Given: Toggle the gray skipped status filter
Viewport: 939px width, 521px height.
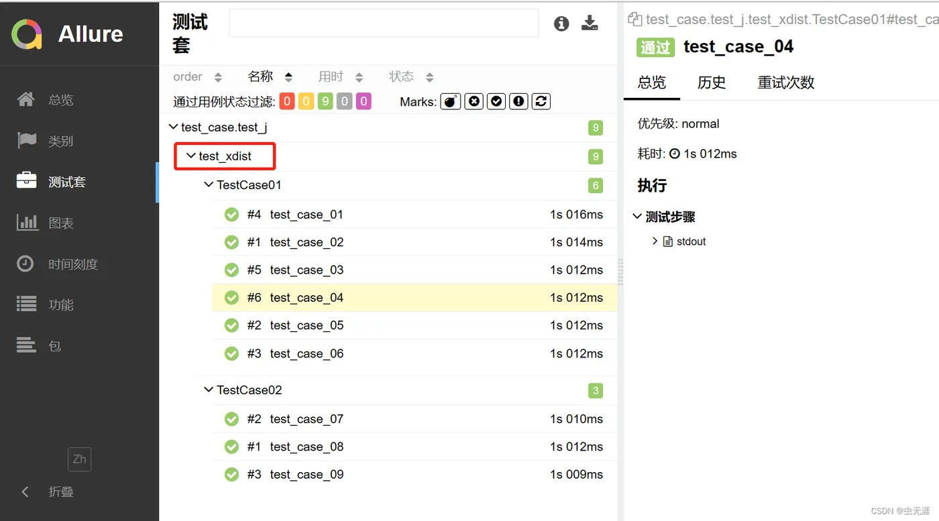Looking at the screenshot, I should pyautogui.click(x=345, y=102).
